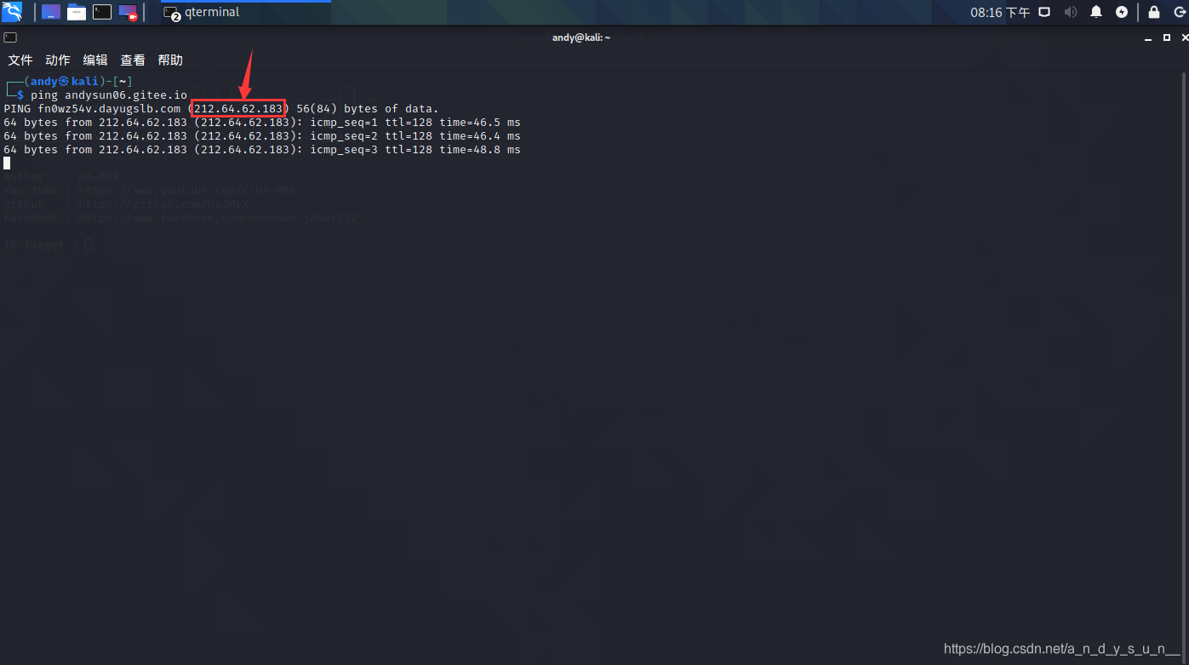Screen dimensions: 1189x665
Task: Click the 'andy@kali: ~' window title
Action: click(581, 37)
